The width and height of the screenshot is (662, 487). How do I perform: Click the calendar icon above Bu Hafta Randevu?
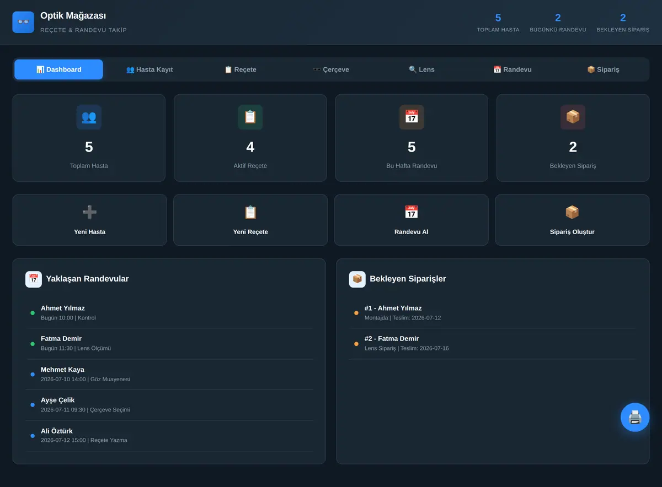pos(412,117)
